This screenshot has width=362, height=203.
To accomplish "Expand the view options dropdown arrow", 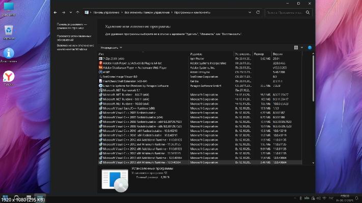I will (x=301, y=47).
